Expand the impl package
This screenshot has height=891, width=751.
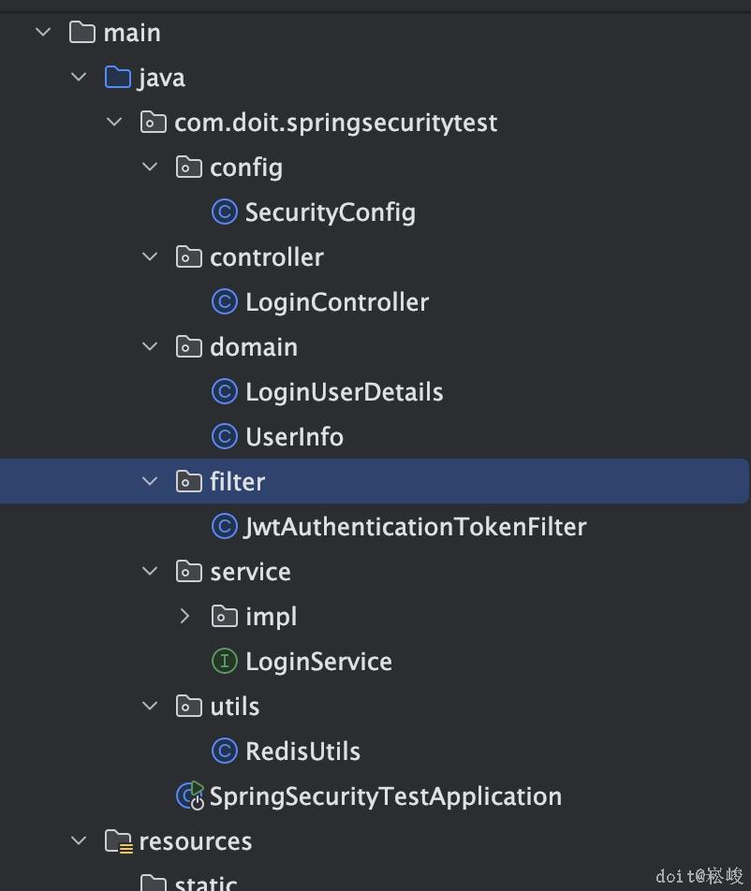coord(184,617)
